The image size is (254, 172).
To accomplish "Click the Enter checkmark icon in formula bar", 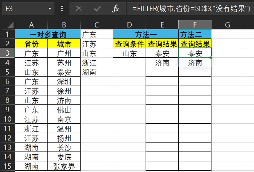I will pyautogui.click(x=97, y=9).
